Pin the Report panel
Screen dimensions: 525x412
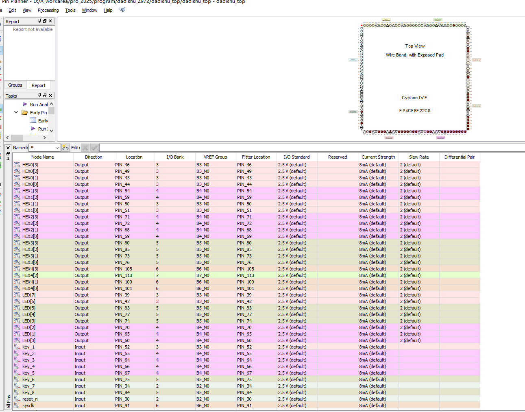(x=39, y=21)
